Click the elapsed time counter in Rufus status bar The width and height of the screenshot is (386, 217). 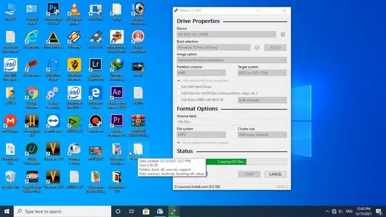[282, 187]
